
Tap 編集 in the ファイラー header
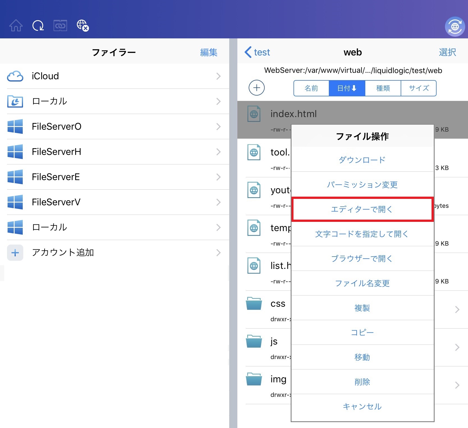208,52
